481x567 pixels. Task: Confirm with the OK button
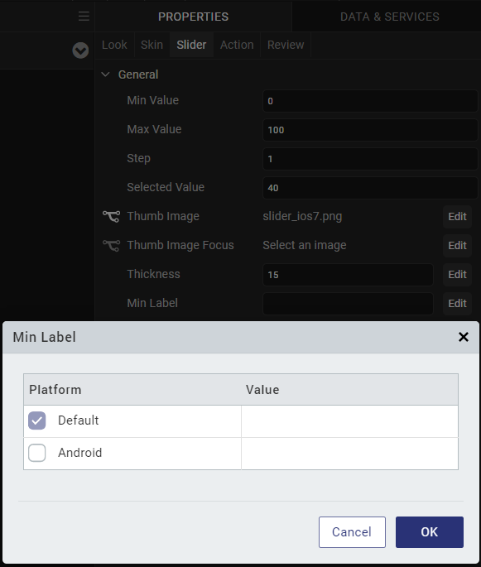(430, 532)
